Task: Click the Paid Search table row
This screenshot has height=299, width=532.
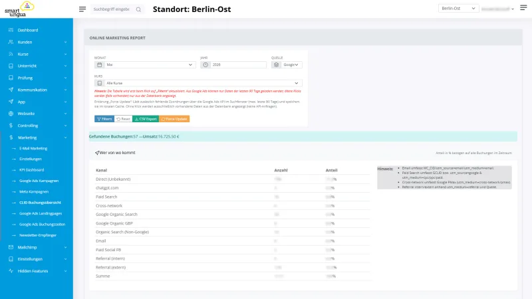Action: coord(232,197)
